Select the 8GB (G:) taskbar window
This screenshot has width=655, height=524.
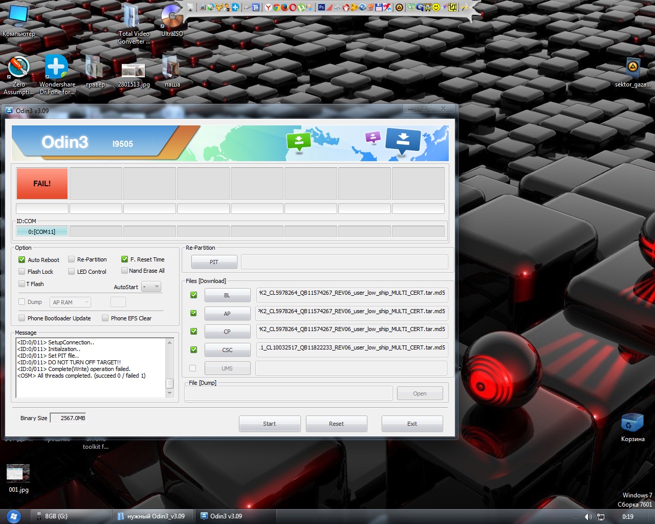point(55,516)
